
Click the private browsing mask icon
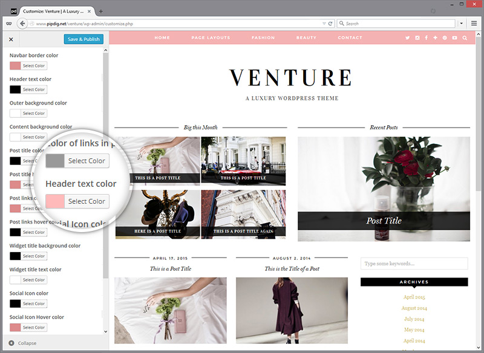click(9, 24)
